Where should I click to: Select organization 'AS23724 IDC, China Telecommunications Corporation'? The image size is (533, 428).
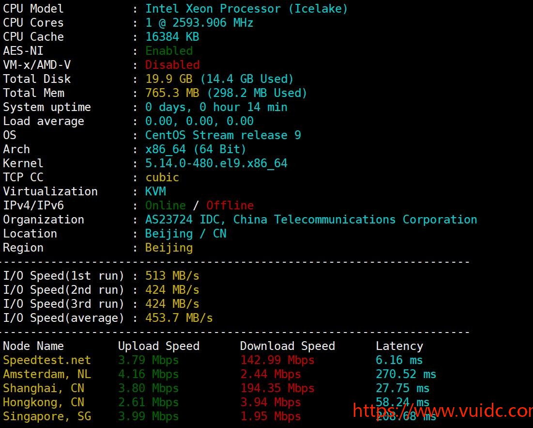[311, 220]
